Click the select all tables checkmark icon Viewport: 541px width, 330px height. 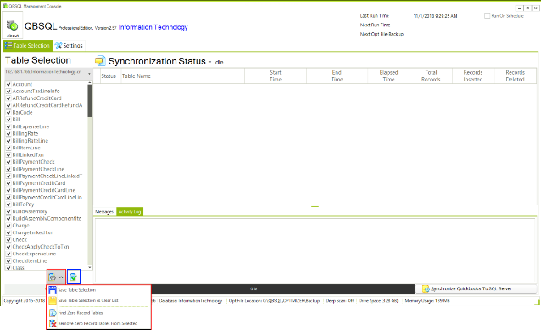coord(73,277)
